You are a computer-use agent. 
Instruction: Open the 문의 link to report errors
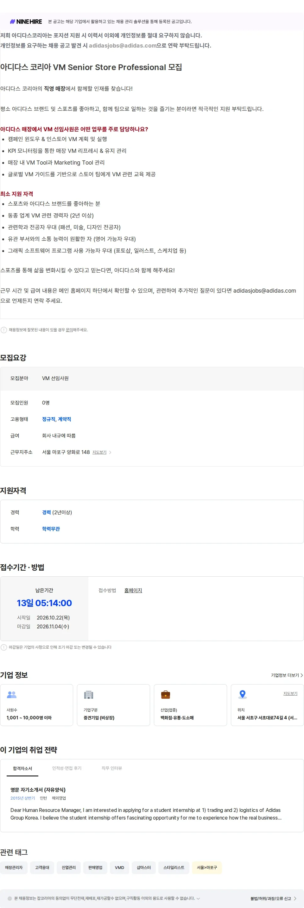click(69, 330)
